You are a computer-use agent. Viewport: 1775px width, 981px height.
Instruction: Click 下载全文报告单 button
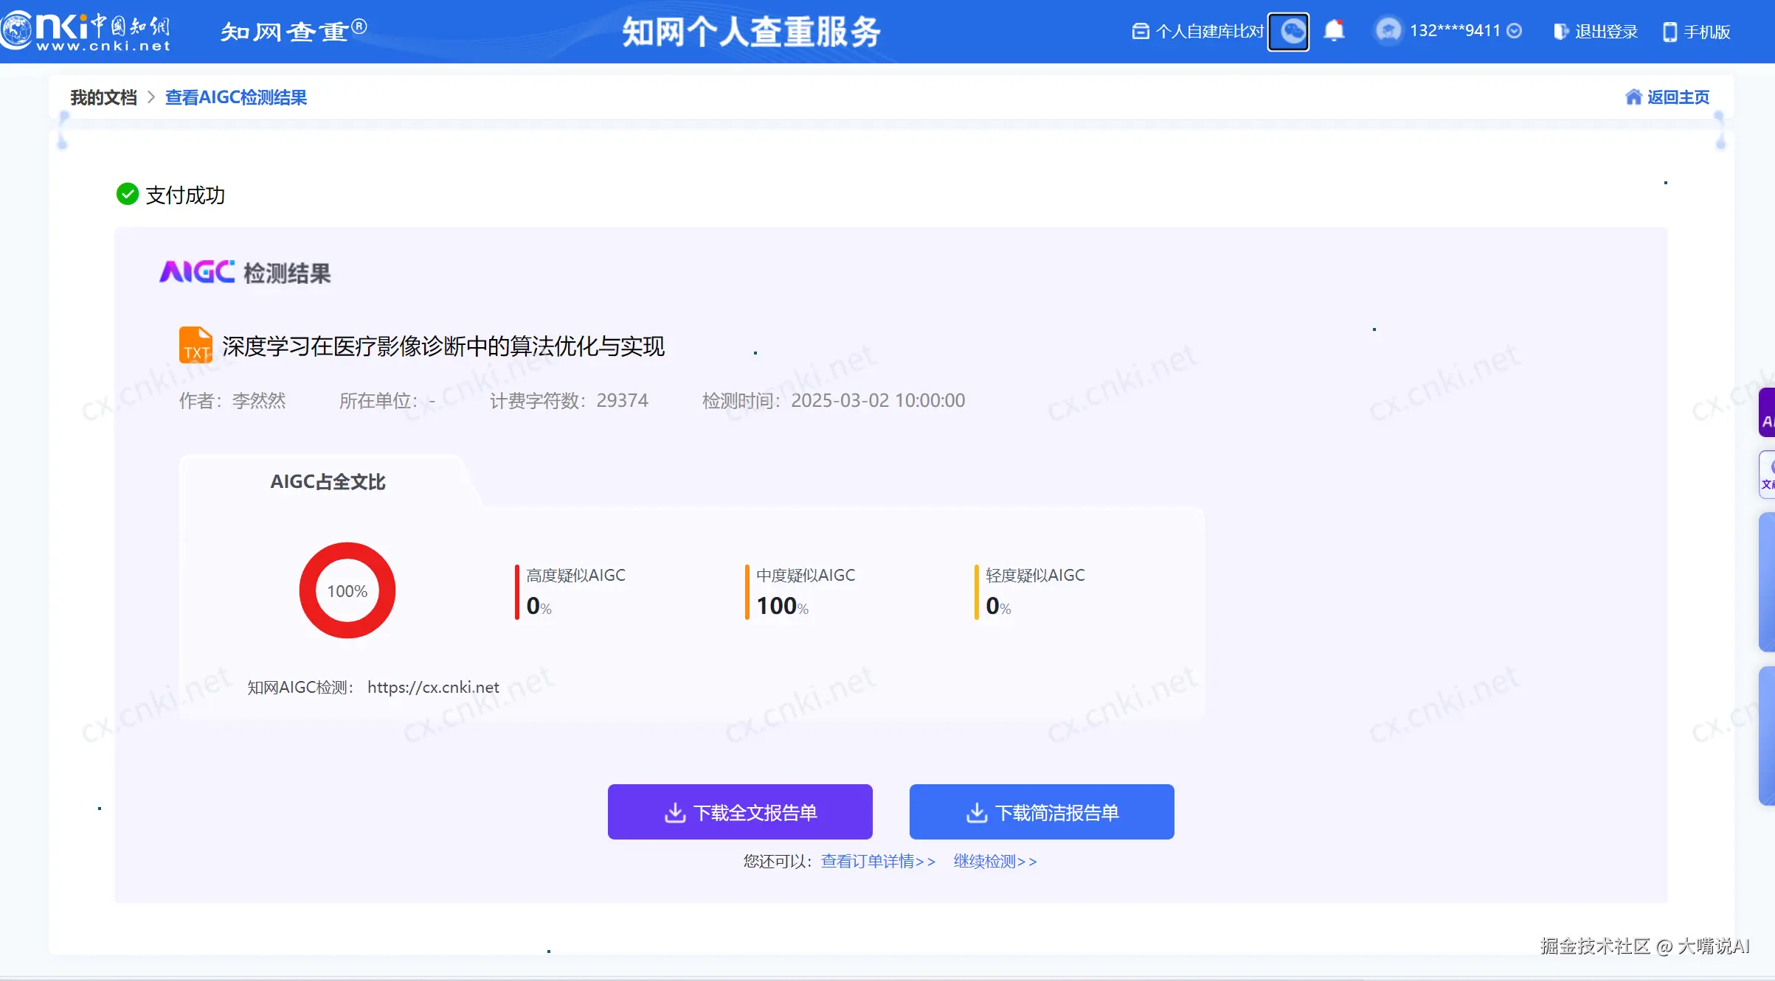tap(740, 811)
